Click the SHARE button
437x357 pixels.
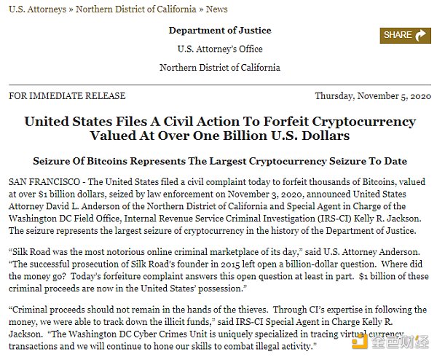coord(405,36)
